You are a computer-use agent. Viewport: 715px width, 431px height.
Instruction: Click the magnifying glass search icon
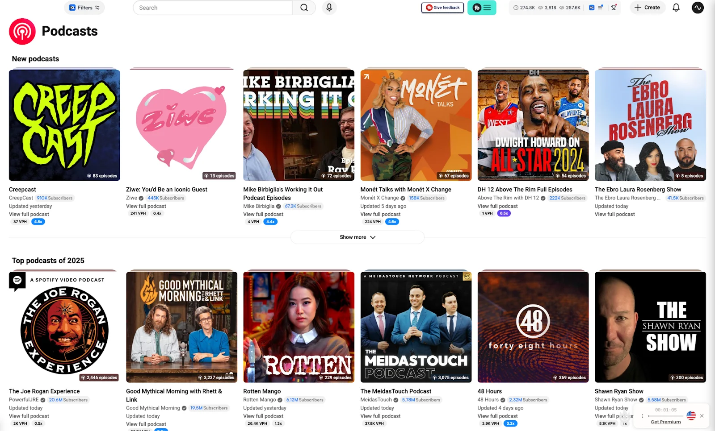[304, 8]
